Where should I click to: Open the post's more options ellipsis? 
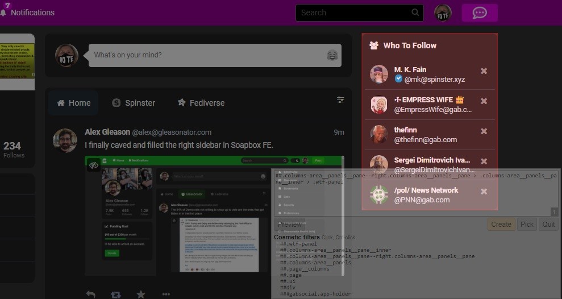[x=166, y=294]
